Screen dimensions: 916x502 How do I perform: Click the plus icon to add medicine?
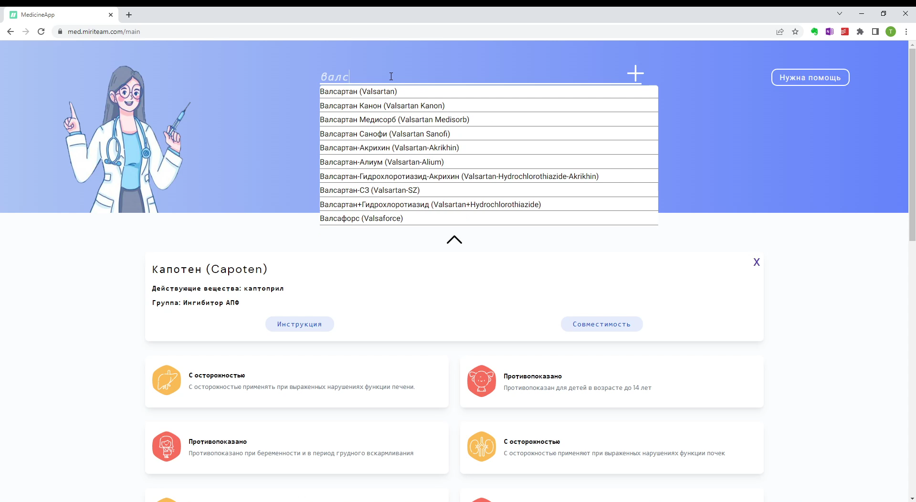pos(635,73)
